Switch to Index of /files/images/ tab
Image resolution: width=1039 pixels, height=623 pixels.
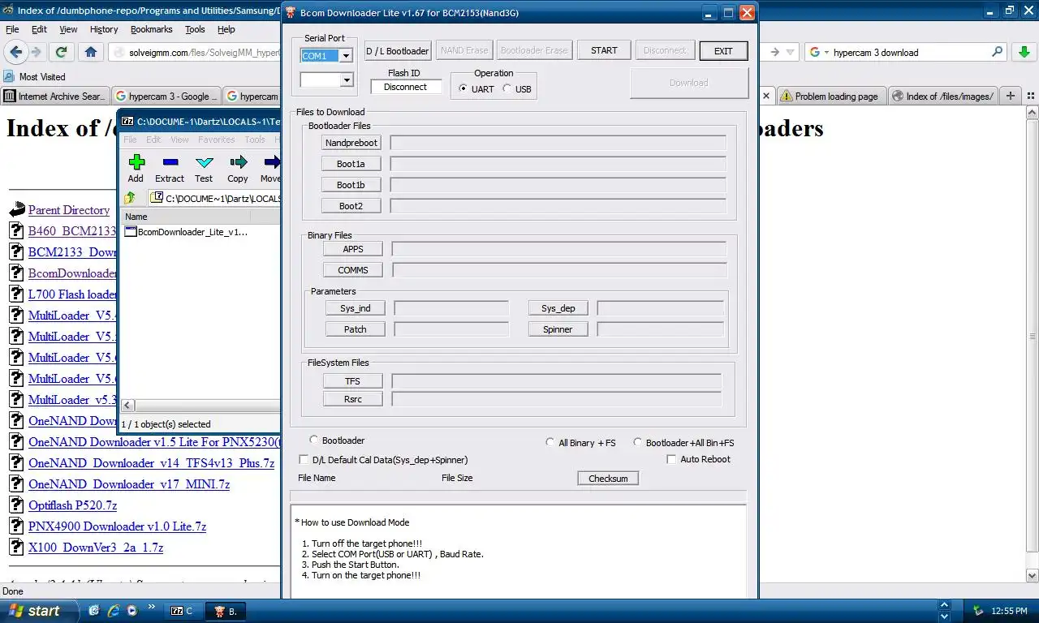(942, 97)
